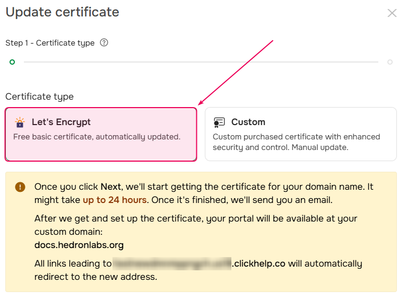Click the "Update certificate" dialog title
Image resolution: width=407 pixels, height=300 pixels.
tap(62, 12)
